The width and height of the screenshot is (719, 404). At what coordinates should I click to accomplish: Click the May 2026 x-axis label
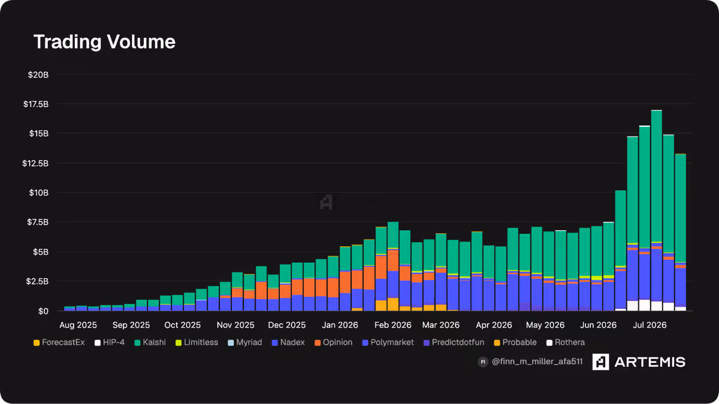[x=546, y=325]
